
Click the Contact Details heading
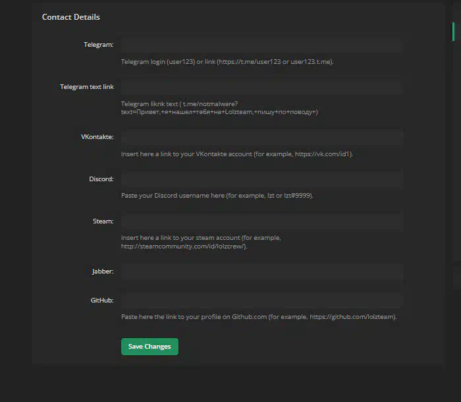(x=71, y=17)
